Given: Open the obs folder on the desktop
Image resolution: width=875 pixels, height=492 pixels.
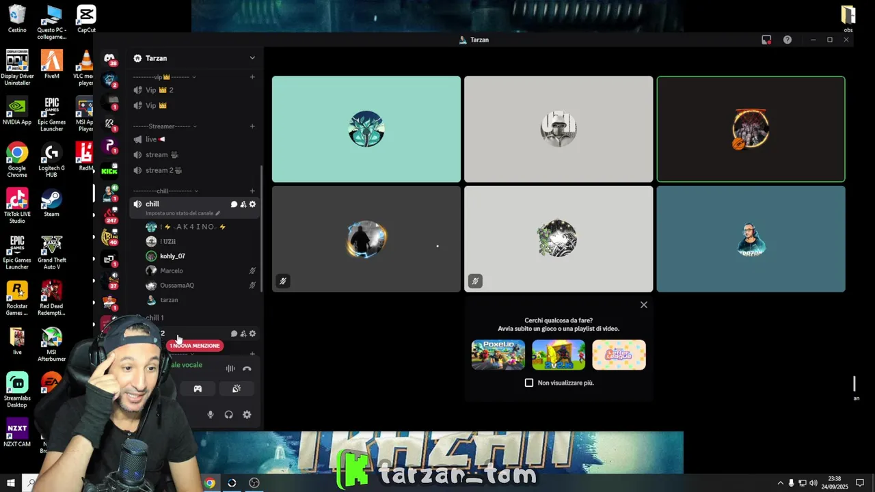Looking at the screenshot, I should [848, 19].
